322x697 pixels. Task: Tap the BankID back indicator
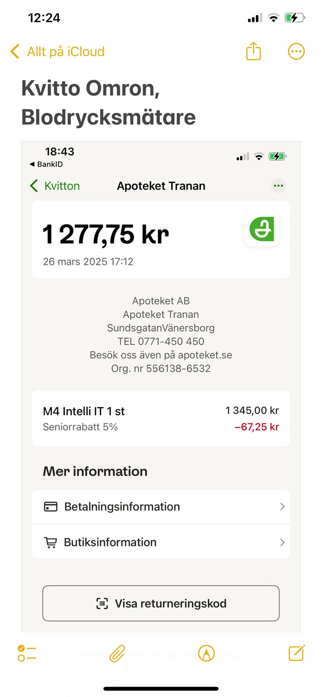(x=46, y=164)
